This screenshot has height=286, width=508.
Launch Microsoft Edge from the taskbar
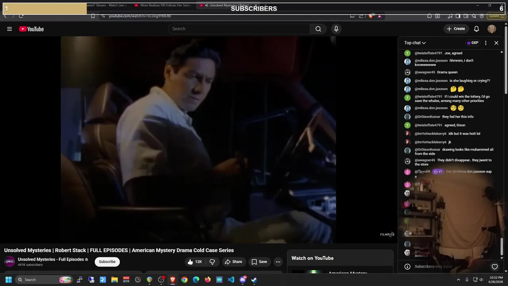[x=196, y=280]
